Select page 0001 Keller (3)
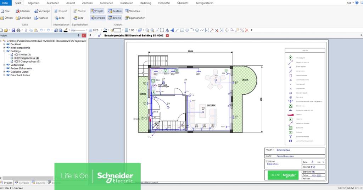363x190 pixels. point(22,55)
